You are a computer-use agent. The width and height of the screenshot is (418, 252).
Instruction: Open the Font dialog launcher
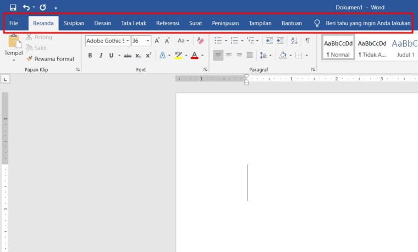pyautogui.click(x=205, y=69)
